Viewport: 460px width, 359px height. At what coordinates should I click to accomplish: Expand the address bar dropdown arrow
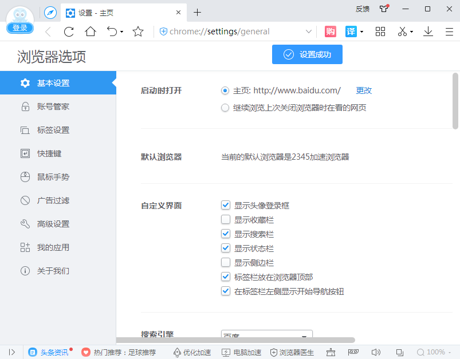[x=309, y=31]
